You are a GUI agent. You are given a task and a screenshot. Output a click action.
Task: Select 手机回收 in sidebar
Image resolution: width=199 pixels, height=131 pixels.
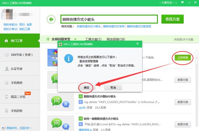pos(20,111)
